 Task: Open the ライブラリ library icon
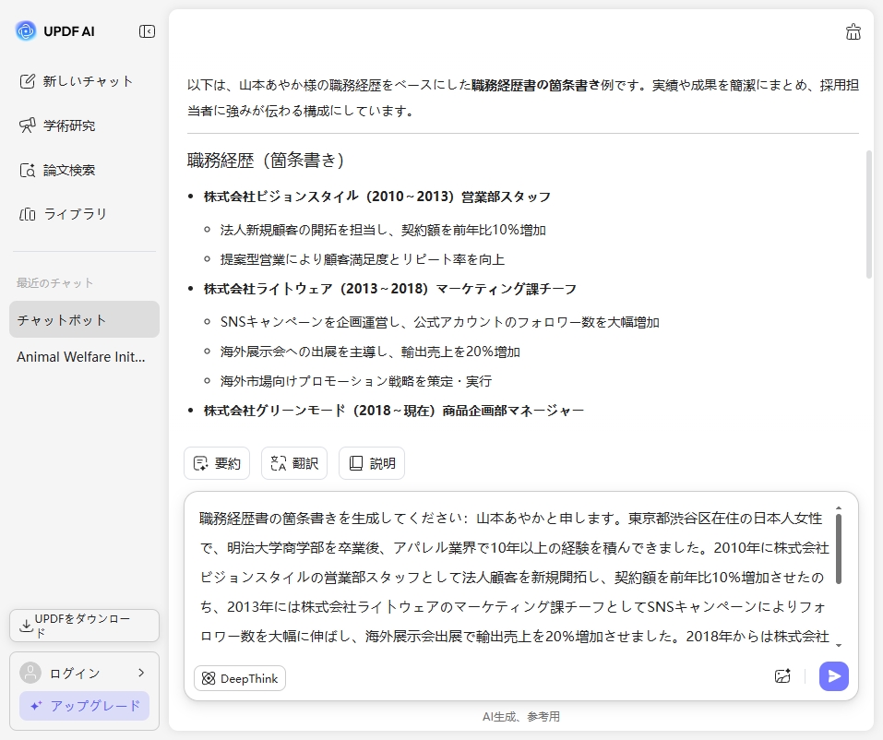click(27, 214)
